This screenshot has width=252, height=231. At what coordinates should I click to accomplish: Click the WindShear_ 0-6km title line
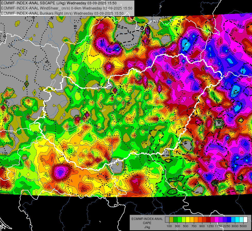pos(66,8)
